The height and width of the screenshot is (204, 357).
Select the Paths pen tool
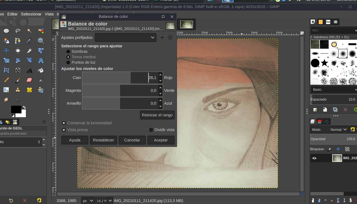18,41
